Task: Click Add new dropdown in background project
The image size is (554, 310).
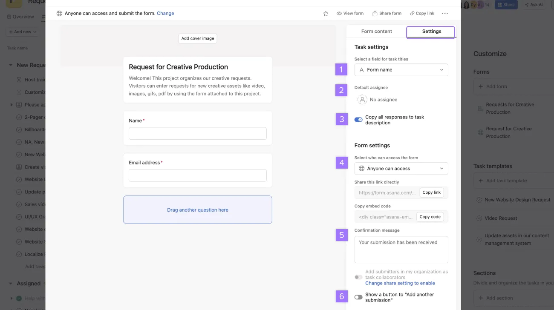Action: 23,32
